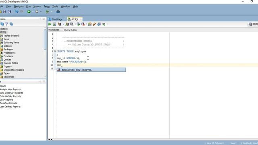Place cursor on emp_name VARCHAR2(40) line

[x=72, y=62]
